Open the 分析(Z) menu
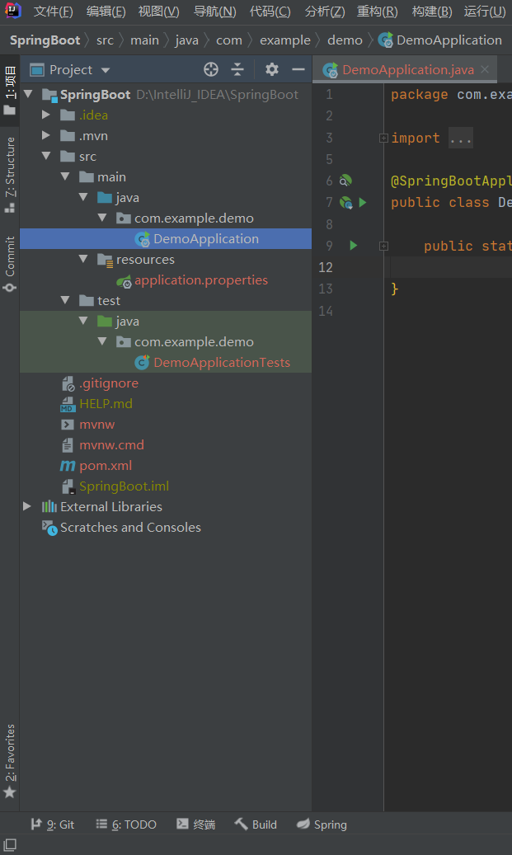This screenshot has width=512, height=855. pos(325,12)
